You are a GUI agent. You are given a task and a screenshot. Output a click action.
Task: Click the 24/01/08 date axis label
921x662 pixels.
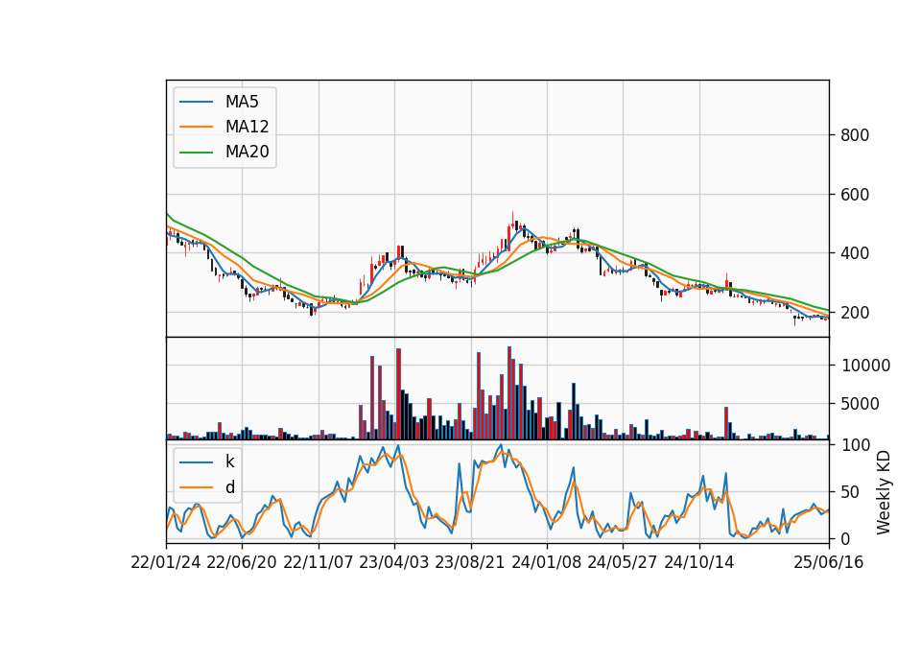[x=547, y=562]
